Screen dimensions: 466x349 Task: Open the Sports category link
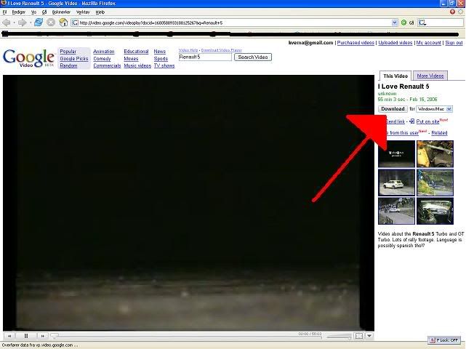tap(161, 59)
